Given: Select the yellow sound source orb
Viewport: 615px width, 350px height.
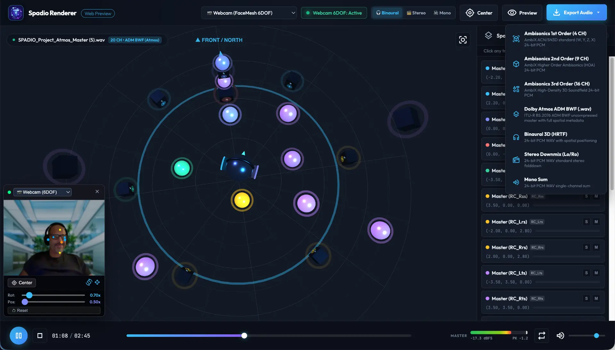Looking at the screenshot, I should click(242, 200).
